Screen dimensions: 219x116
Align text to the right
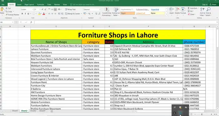pos(55,14)
